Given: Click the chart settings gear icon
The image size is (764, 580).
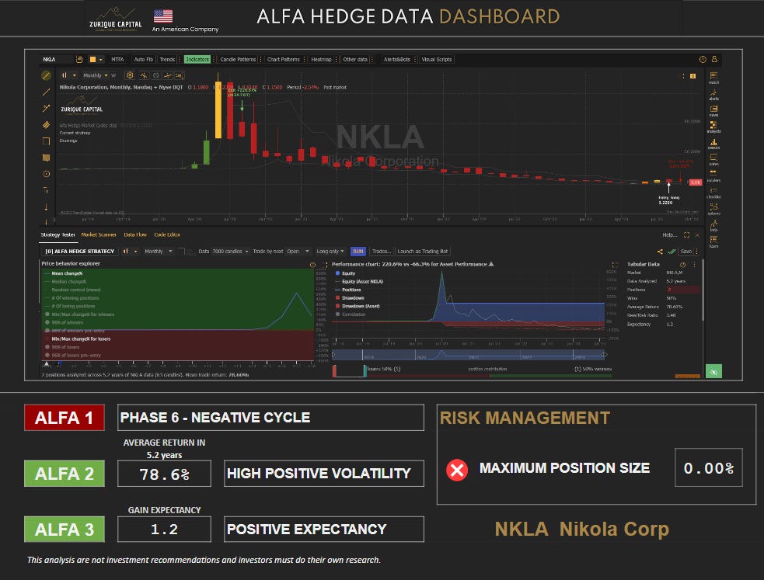Looking at the screenshot, I should [130, 75].
